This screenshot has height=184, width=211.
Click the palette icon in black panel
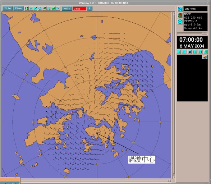click(x=205, y=57)
